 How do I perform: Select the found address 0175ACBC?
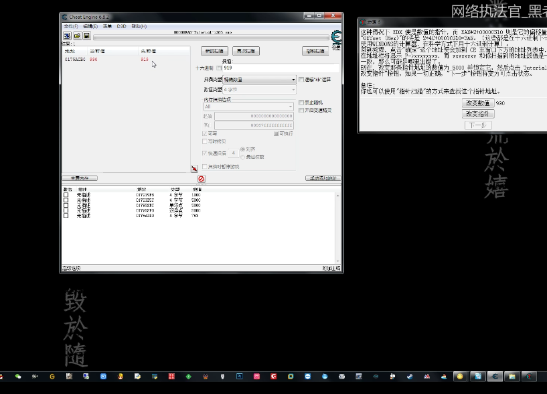[x=75, y=60]
